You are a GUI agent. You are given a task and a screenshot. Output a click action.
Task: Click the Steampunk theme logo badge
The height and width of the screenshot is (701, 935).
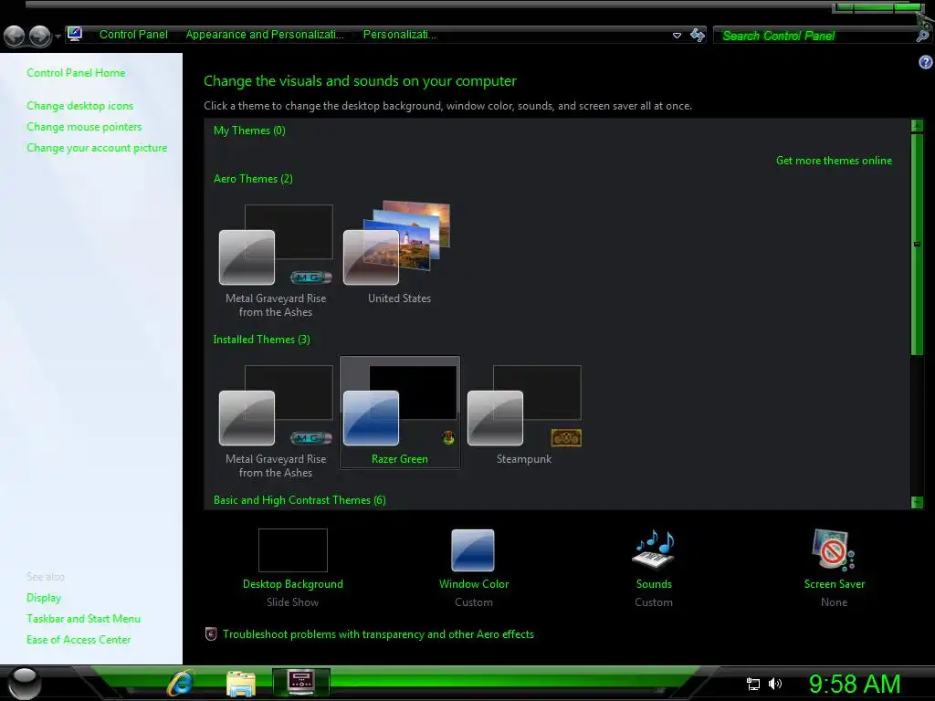(x=566, y=438)
